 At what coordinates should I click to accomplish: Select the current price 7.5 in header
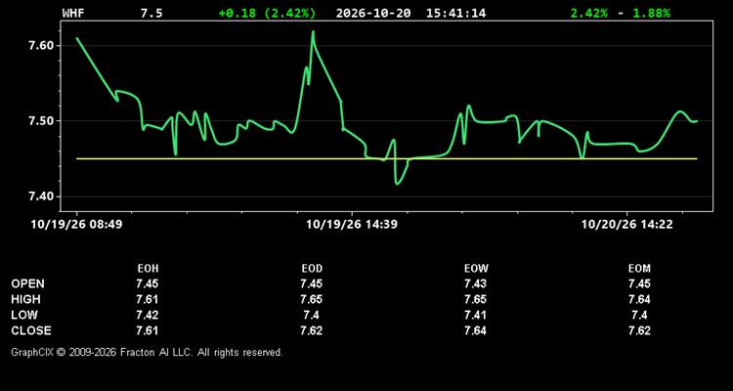pyautogui.click(x=151, y=13)
